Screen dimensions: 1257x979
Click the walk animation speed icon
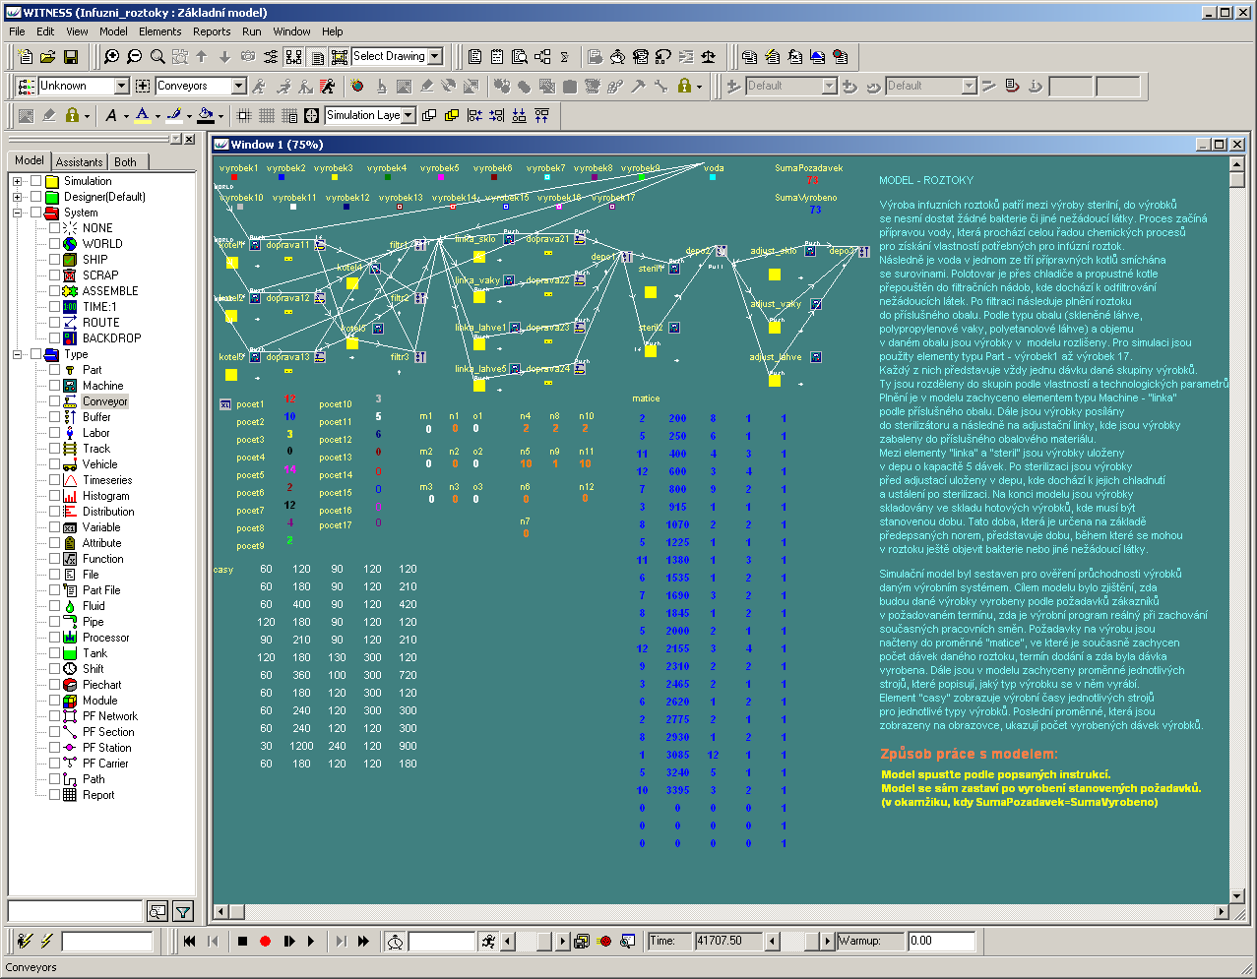click(489, 942)
